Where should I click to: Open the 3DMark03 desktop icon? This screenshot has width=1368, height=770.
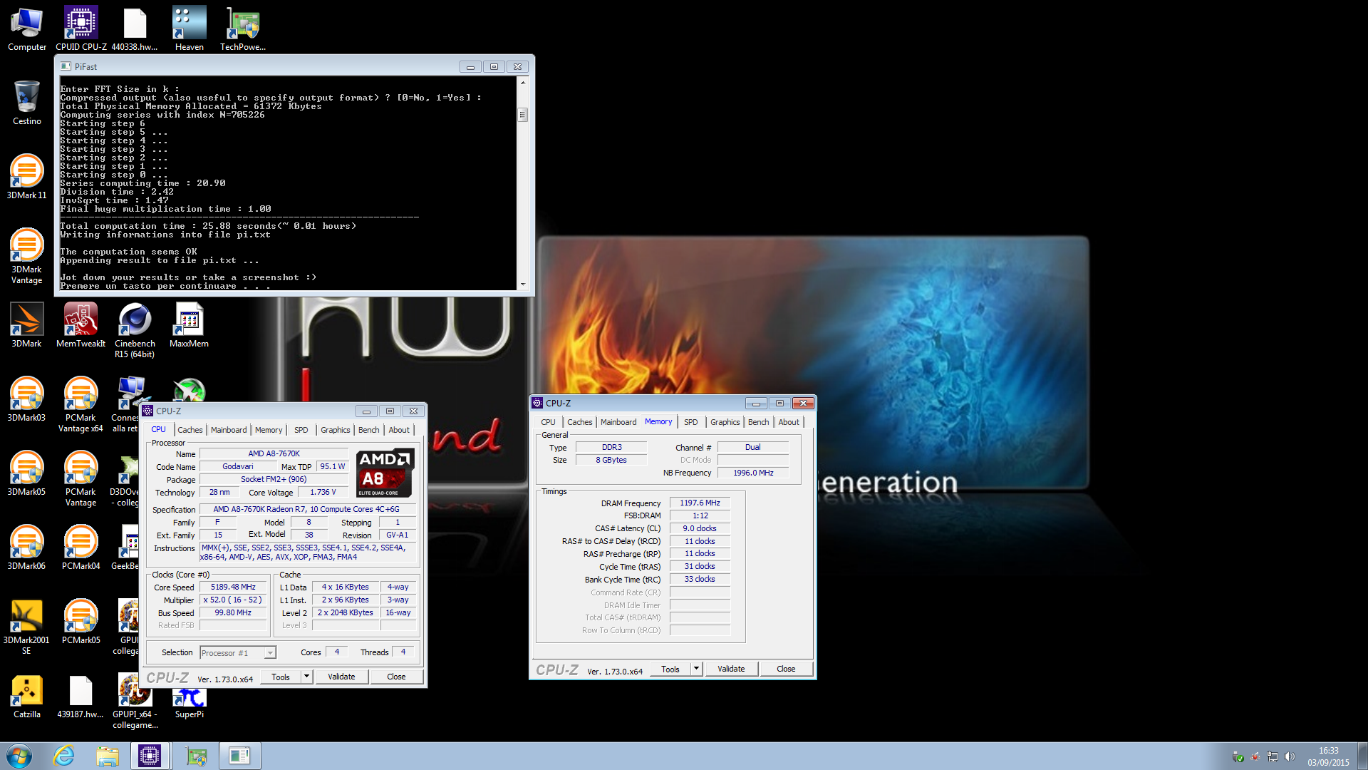(x=27, y=400)
